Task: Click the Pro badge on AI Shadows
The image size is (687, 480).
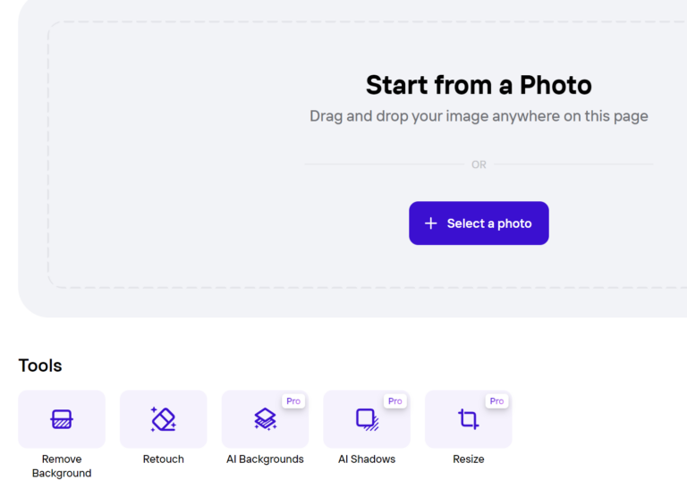Action: click(x=394, y=401)
